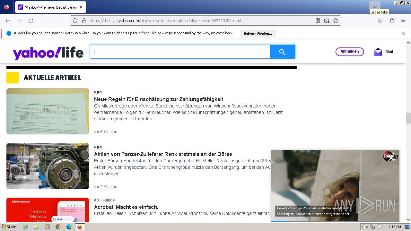Open the Zahlungsfähigkeit article thumbnail

48,111
